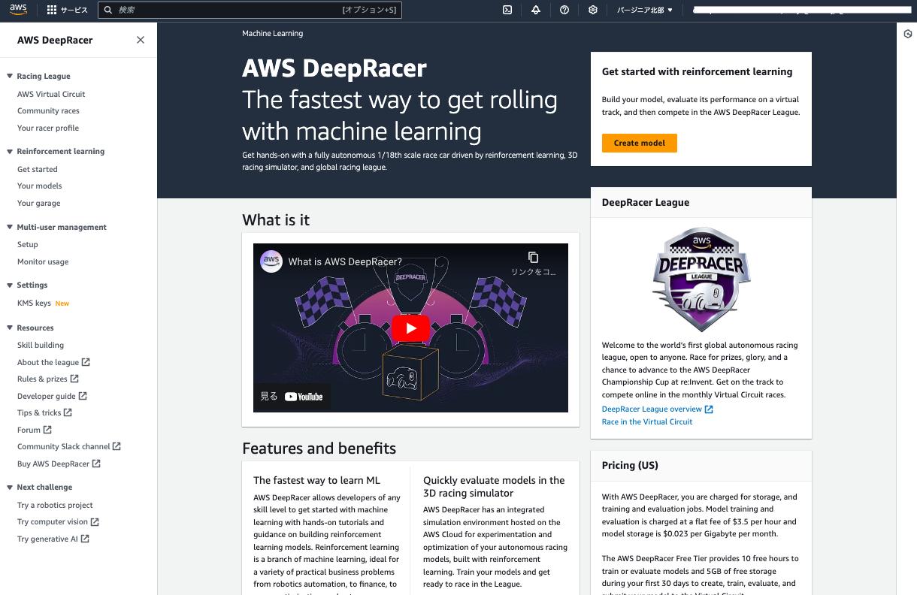Click external icon next to About the league
Viewport: 917px width, 595px height.
click(x=86, y=362)
